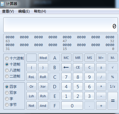Click the CE clear entry button
119x114 pixels.
coord(78,67)
